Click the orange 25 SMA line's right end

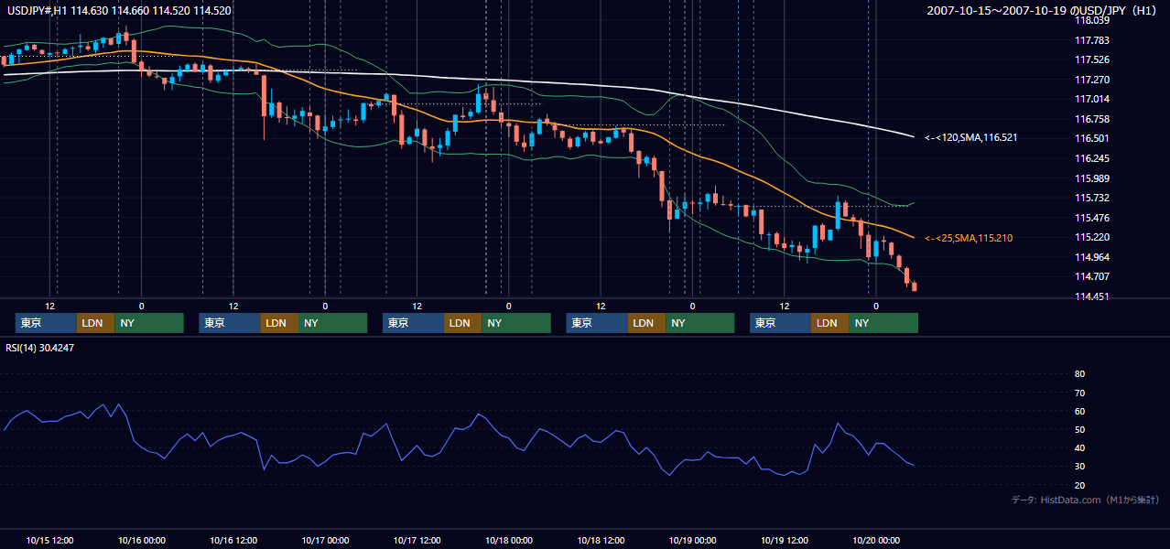click(x=913, y=237)
